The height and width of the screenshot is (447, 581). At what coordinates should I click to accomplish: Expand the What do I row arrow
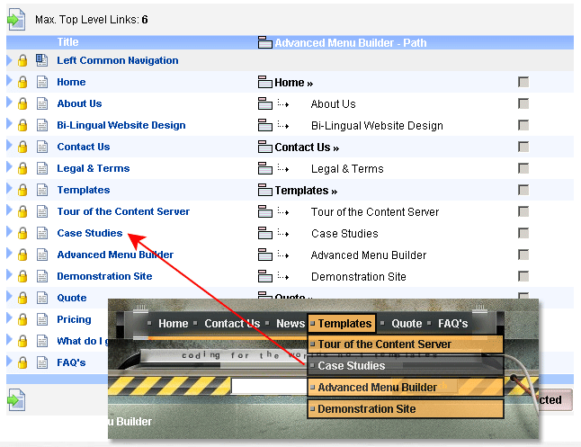(x=9, y=340)
